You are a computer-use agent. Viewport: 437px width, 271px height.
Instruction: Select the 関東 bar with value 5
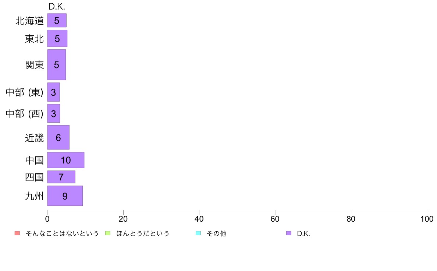(x=57, y=65)
